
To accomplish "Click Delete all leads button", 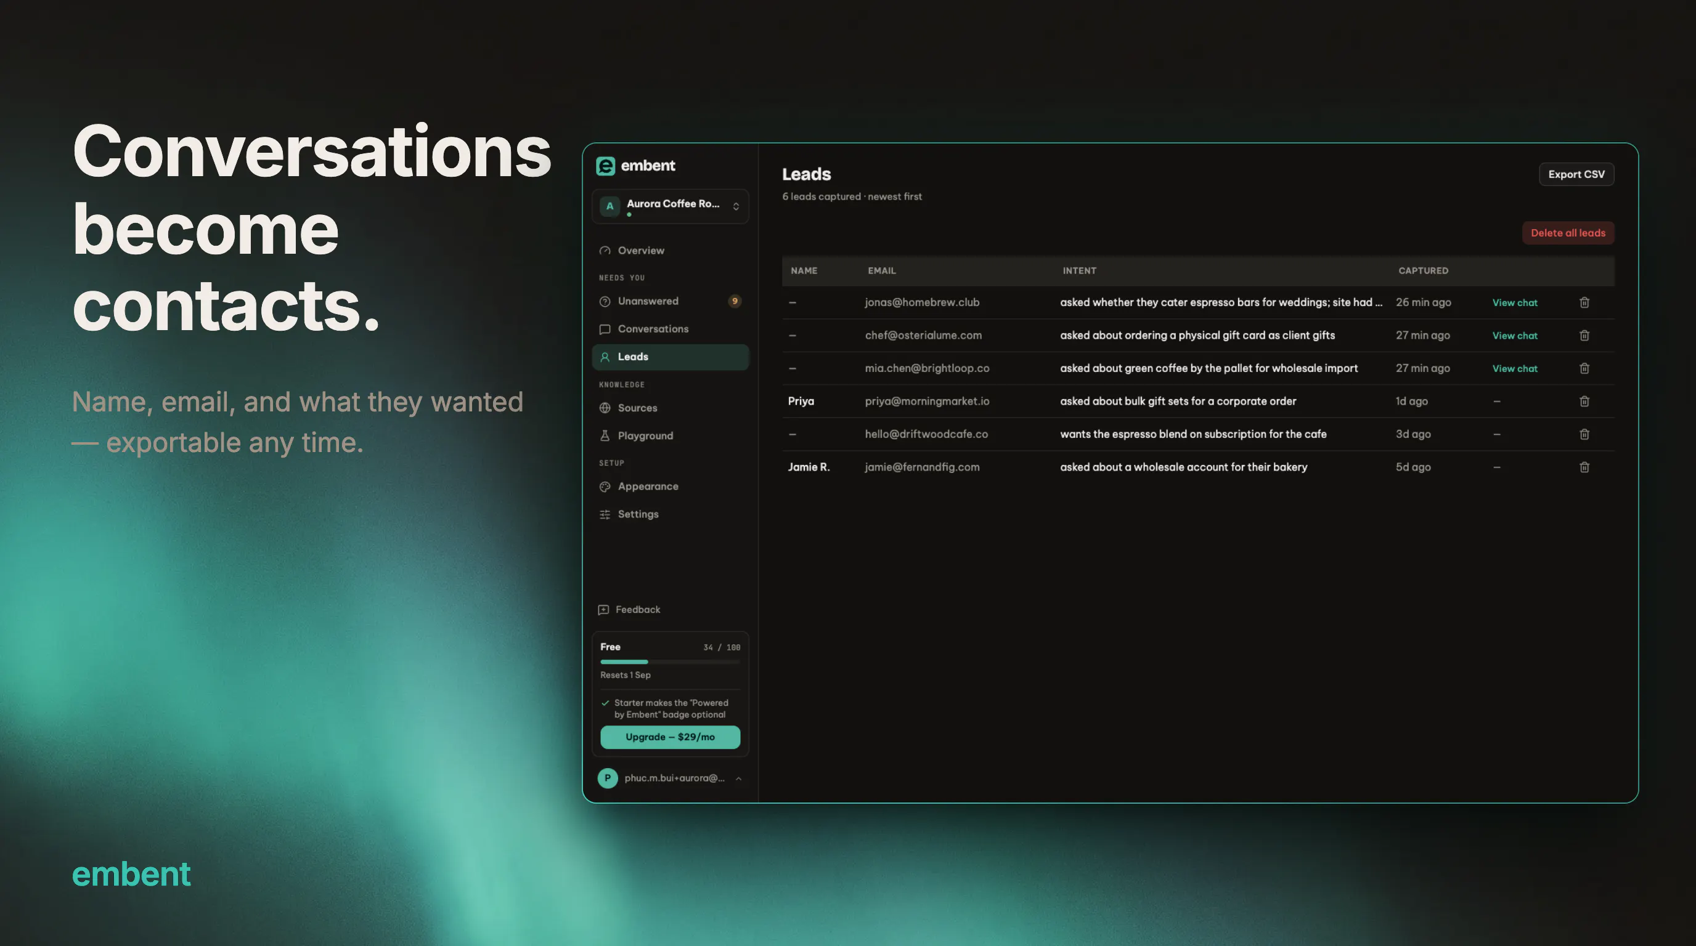I will (x=1568, y=233).
